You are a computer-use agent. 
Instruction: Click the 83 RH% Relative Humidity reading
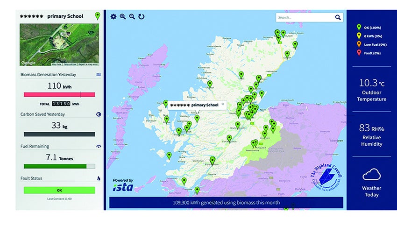[x=371, y=135]
